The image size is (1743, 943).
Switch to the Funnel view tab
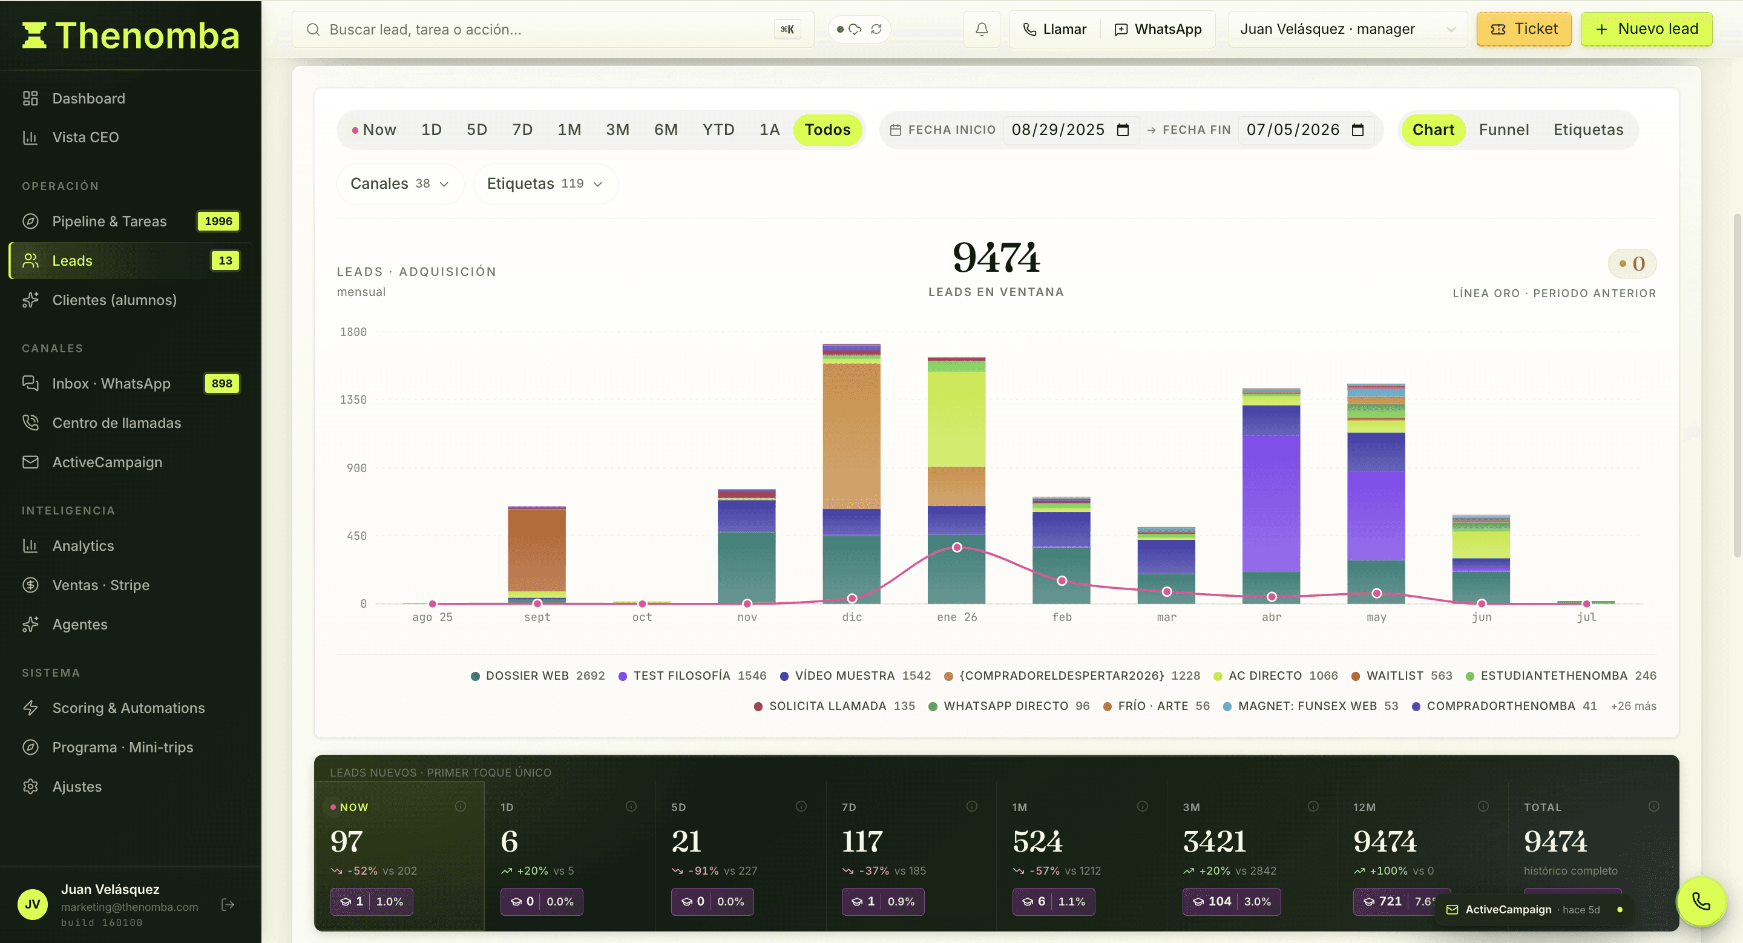(x=1503, y=130)
